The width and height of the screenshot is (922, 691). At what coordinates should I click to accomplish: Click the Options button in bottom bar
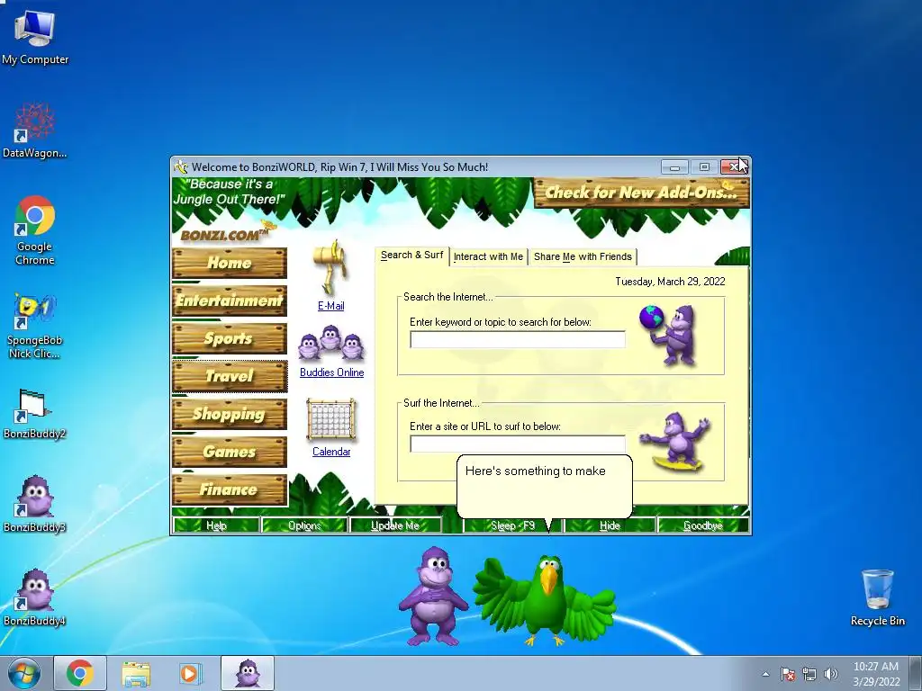(304, 525)
